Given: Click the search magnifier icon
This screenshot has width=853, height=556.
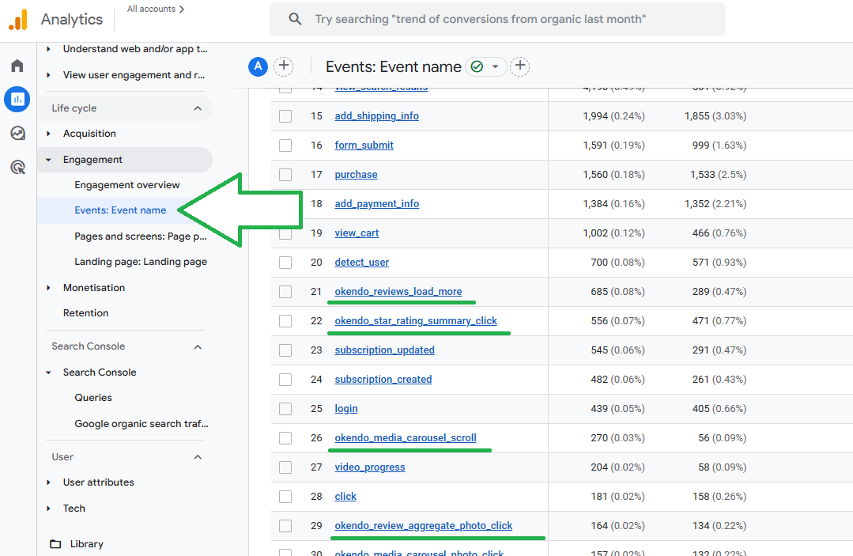Looking at the screenshot, I should coord(295,19).
